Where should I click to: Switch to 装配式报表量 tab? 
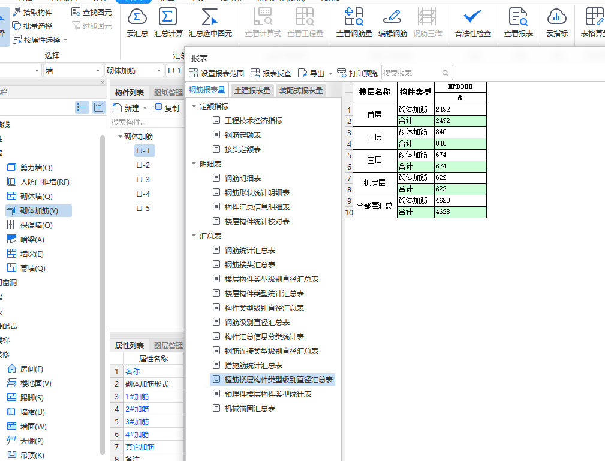click(301, 91)
